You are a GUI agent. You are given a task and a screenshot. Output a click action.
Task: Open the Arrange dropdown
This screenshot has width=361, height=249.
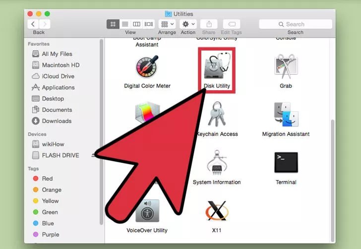[x=167, y=24]
